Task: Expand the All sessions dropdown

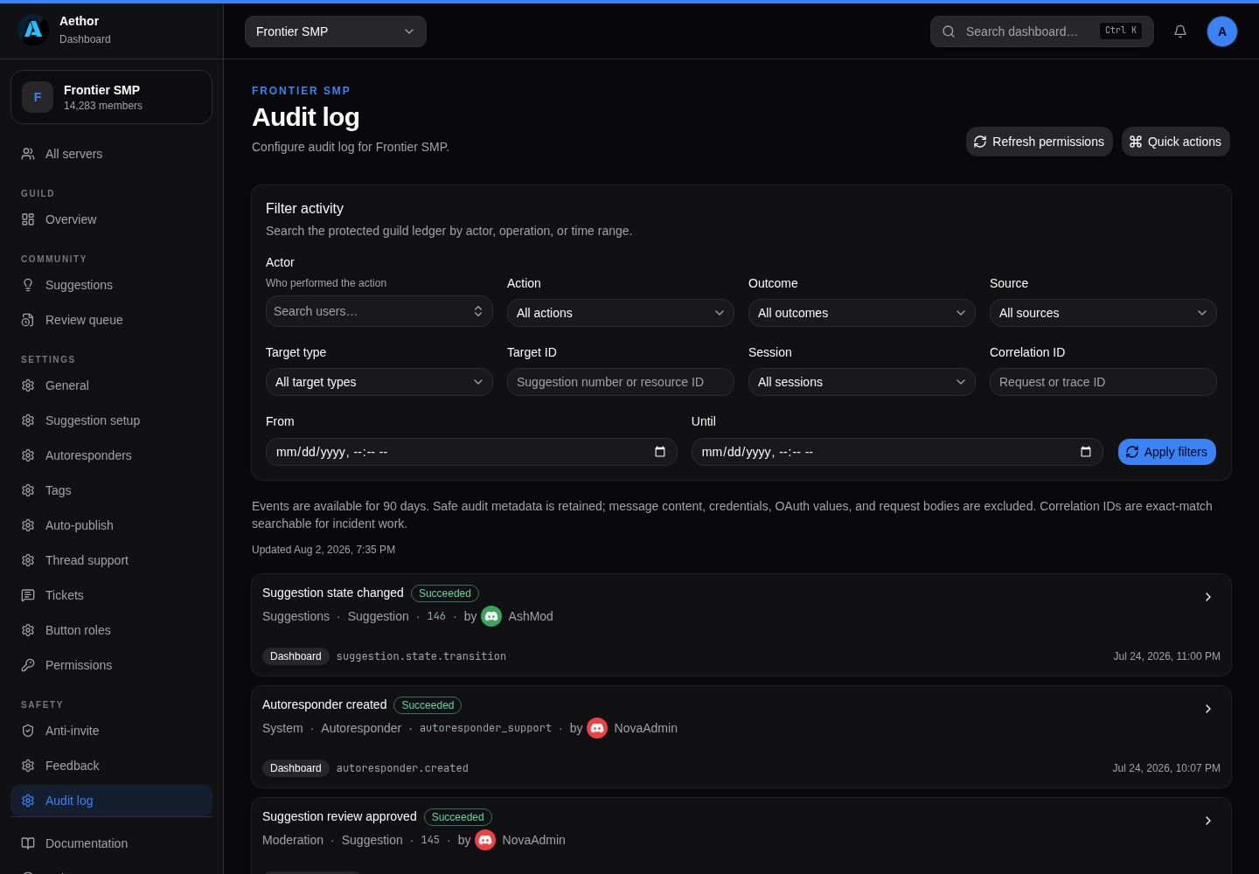Action: click(x=862, y=382)
